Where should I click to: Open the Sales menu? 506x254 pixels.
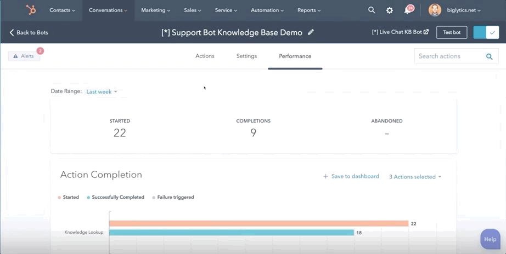pyautogui.click(x=192, y=10)
